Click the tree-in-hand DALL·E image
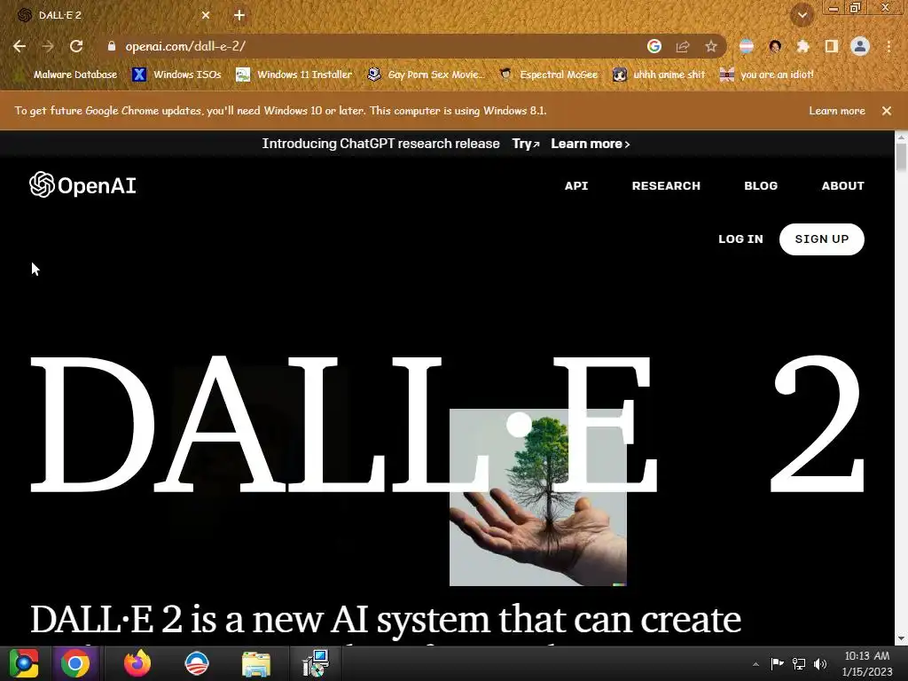 [x=538, y=497]
